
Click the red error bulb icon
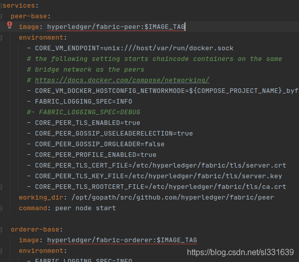pos(10,25)
